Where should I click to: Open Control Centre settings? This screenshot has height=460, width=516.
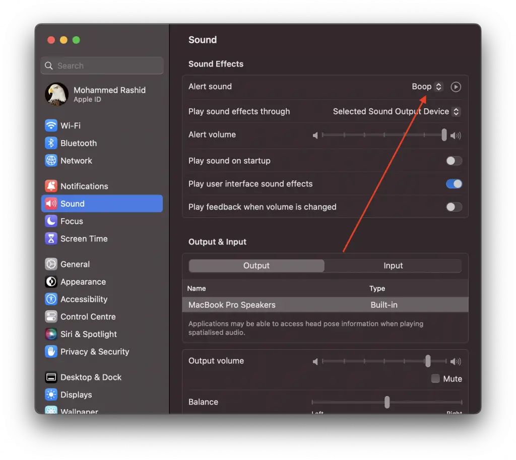[102, 316]
